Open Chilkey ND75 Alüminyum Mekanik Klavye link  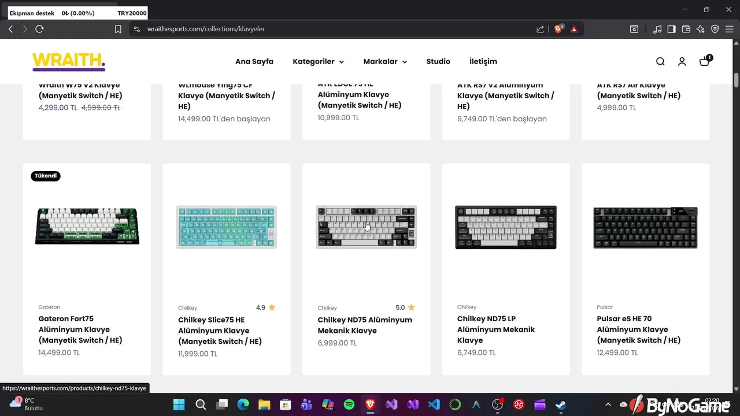pos(365,325)
